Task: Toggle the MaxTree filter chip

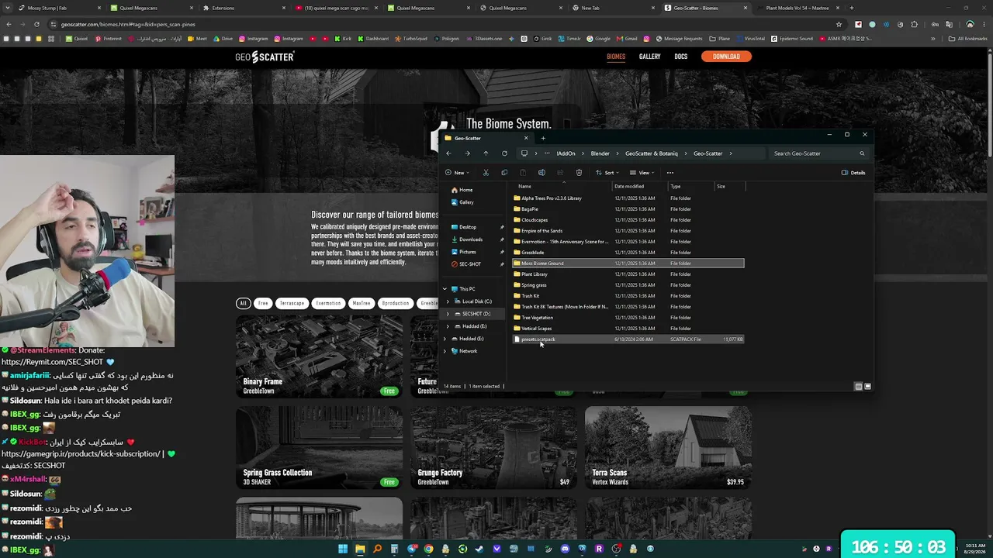Action: pyautogui.click(x=362, y=303)
